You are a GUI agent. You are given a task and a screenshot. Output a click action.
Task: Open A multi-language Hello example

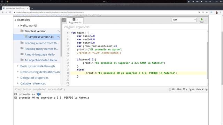tap(39, 55)
